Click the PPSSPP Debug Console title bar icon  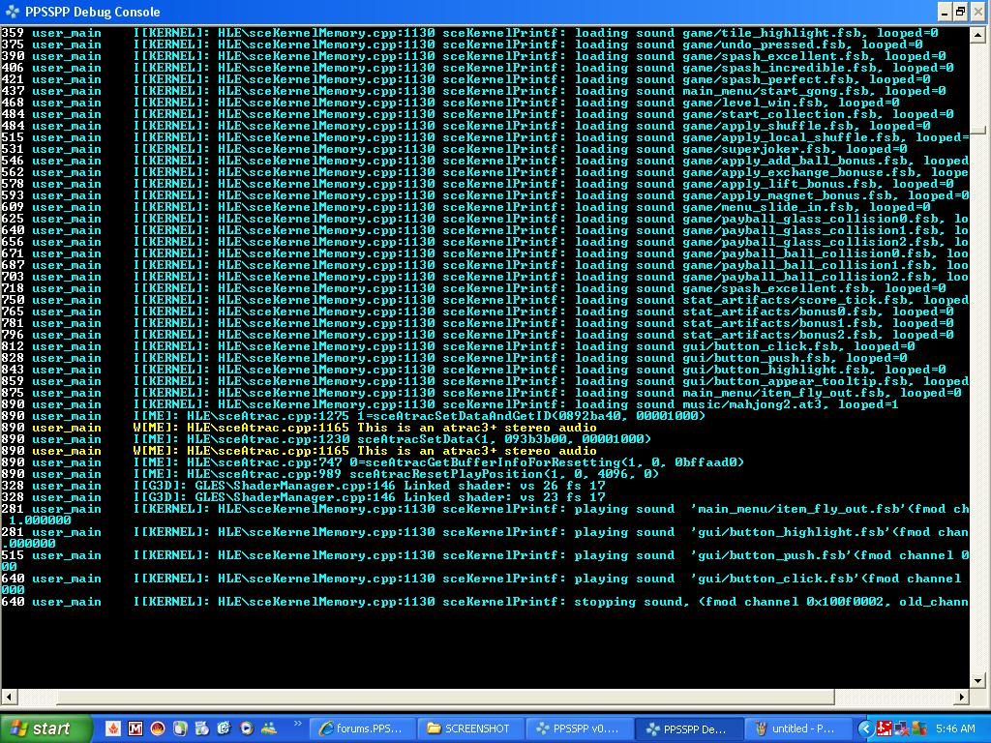pyautogui.click(x=14, y=12)
